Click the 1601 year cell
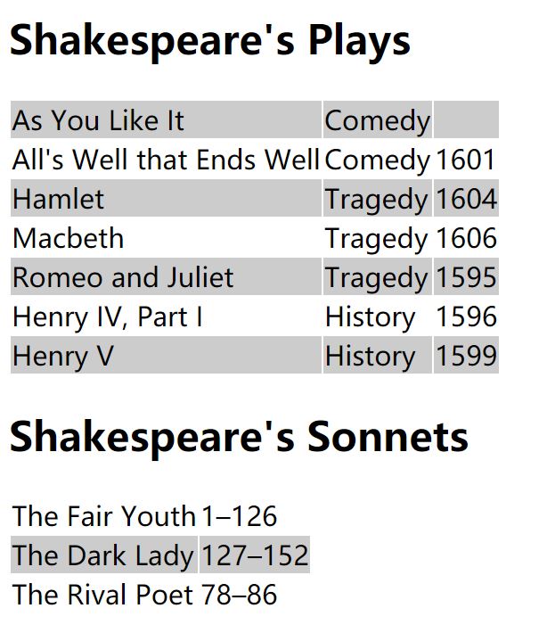 466,159
